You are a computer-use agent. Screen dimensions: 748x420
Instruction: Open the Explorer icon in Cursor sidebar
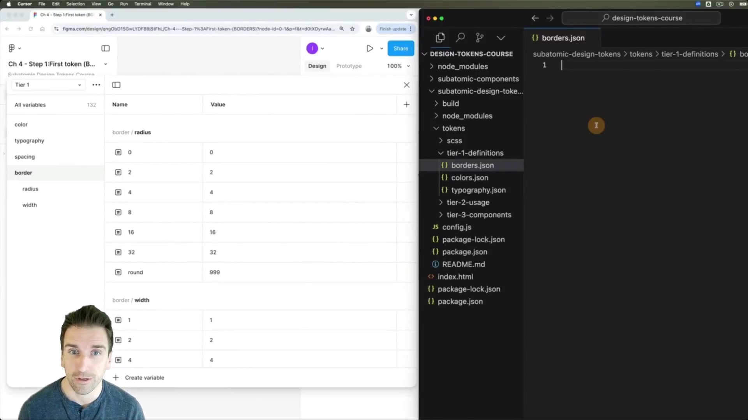[440, 38]
